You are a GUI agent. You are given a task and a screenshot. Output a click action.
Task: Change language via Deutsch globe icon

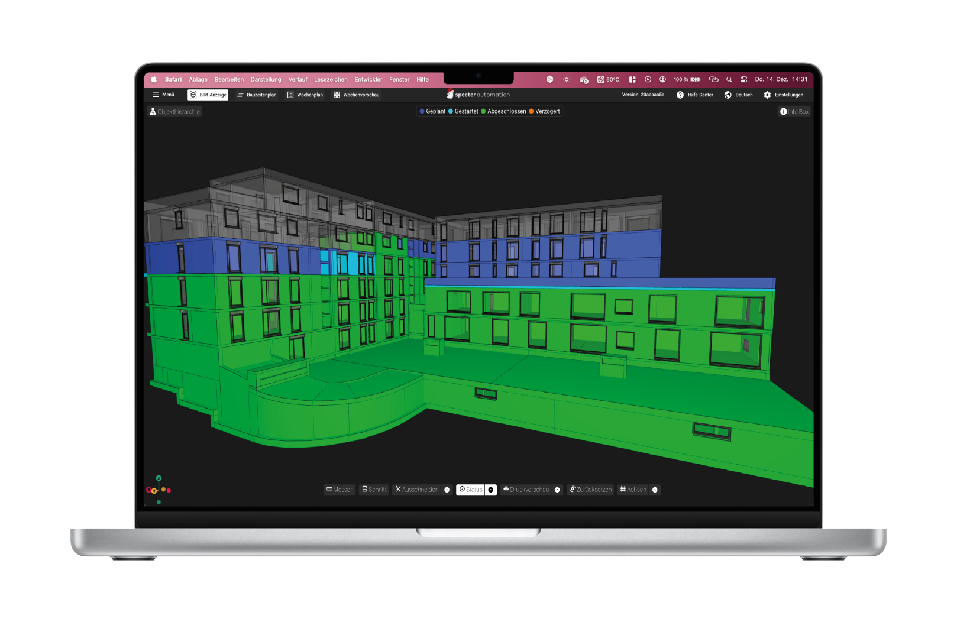[x=728, y=95]
